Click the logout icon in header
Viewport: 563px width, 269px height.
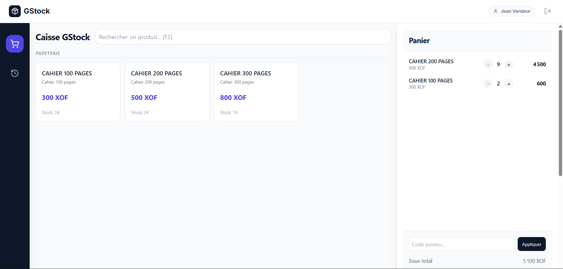(x=548, y=11)
